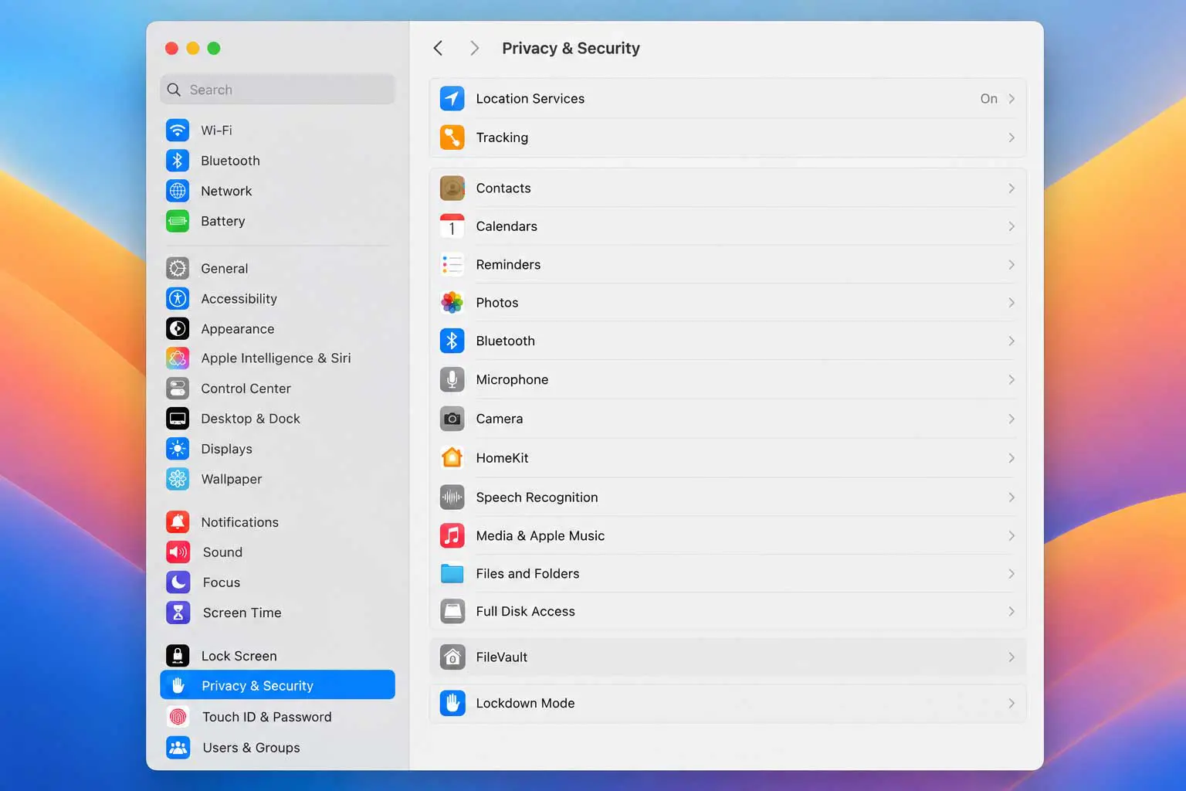
Task: Open Users & Groups settings
Action: [x=277, y=747]
